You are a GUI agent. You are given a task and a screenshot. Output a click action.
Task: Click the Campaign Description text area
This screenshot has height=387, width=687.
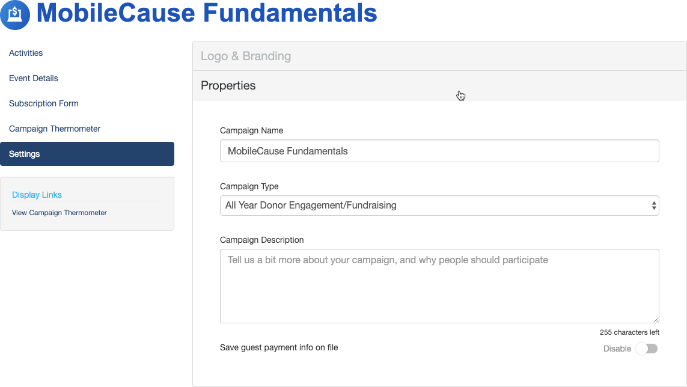coord(439,286)
